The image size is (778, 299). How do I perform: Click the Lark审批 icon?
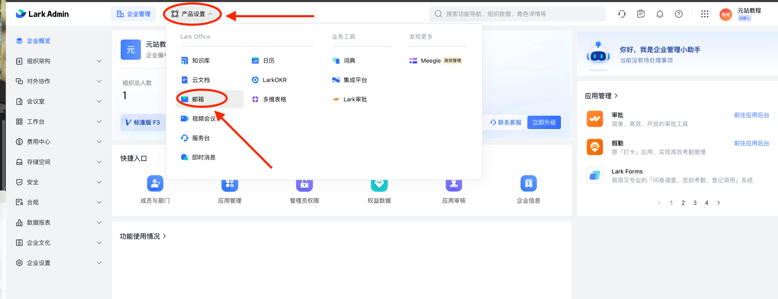pos(336,99)
